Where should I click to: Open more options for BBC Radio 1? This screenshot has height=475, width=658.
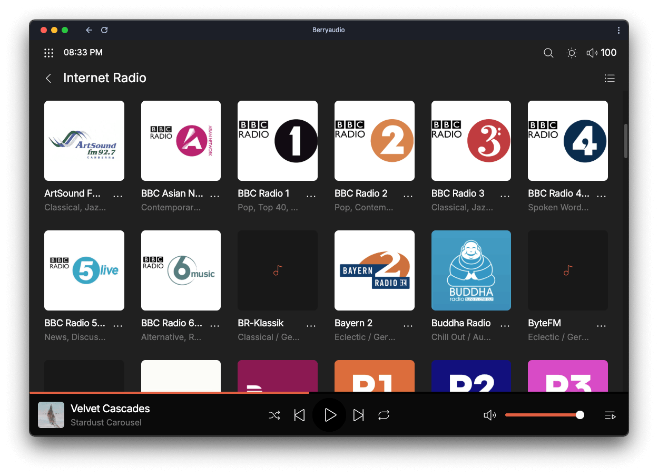pyautogui.click(x=311, y=195)
